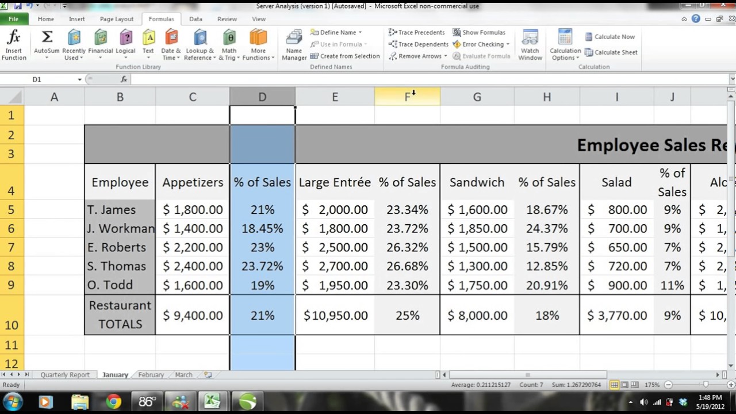Screen dimensions: 736x414
Task: Launch the Name Manager
Action: point(294,45)
